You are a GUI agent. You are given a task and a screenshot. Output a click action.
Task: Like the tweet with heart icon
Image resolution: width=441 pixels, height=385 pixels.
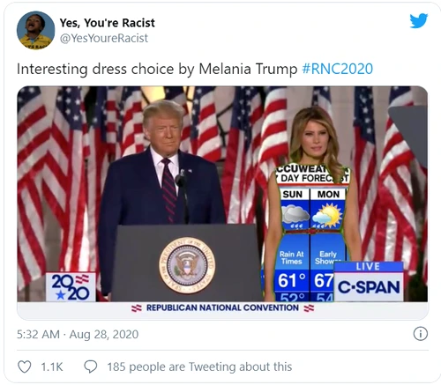[x=25, y=366]
